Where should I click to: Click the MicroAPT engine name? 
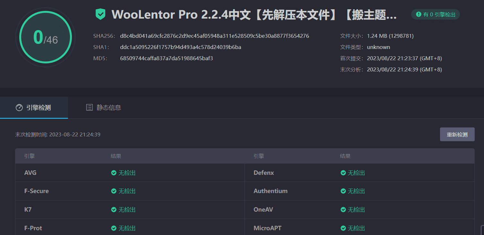[x=267, y=228]
